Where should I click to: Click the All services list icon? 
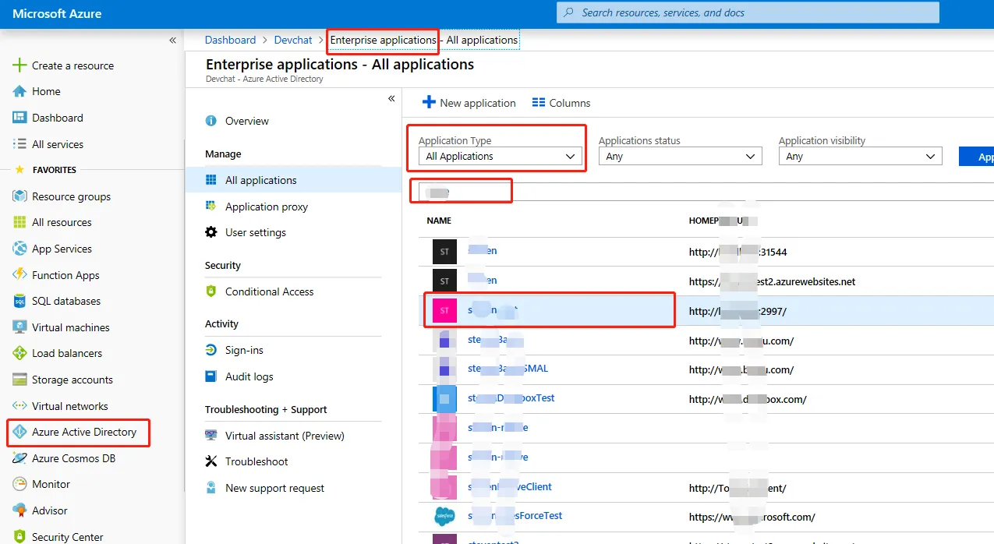coord(20,144)
